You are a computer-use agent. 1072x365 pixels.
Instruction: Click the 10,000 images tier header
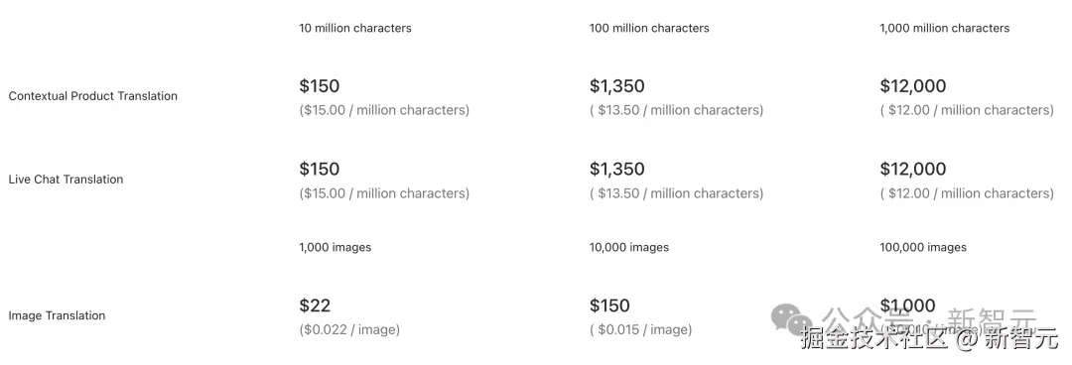pos(629,247)
